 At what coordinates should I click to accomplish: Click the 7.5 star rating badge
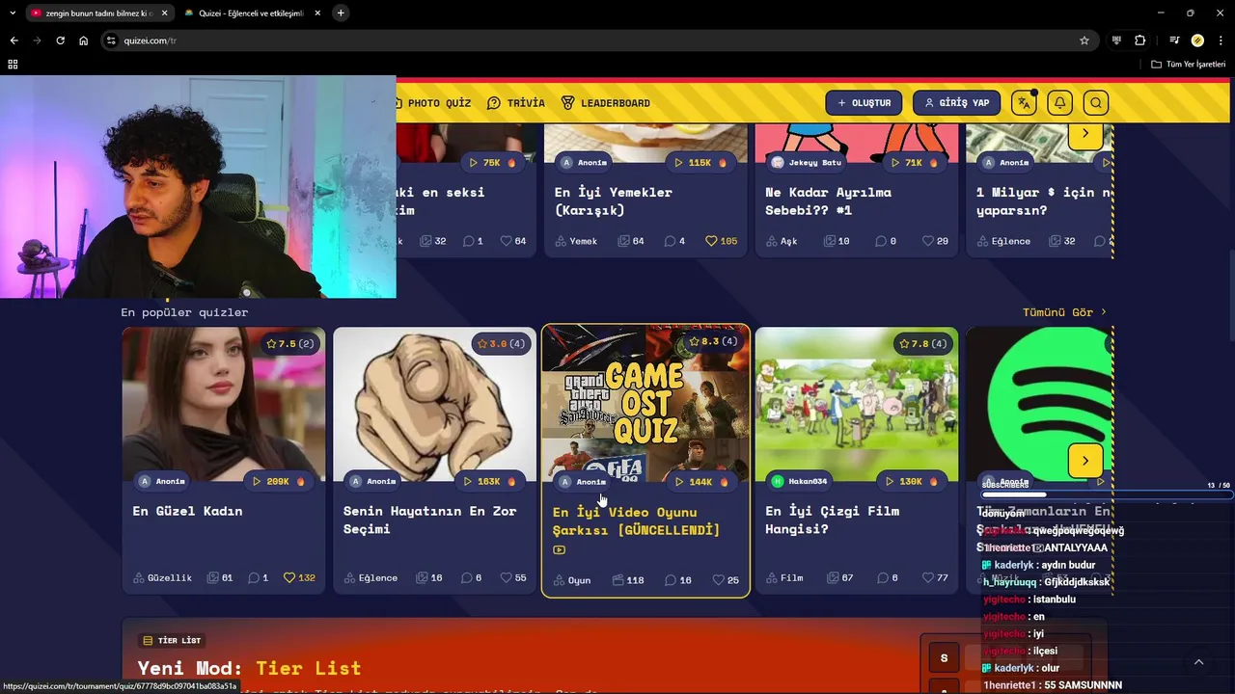click(289, 344)
